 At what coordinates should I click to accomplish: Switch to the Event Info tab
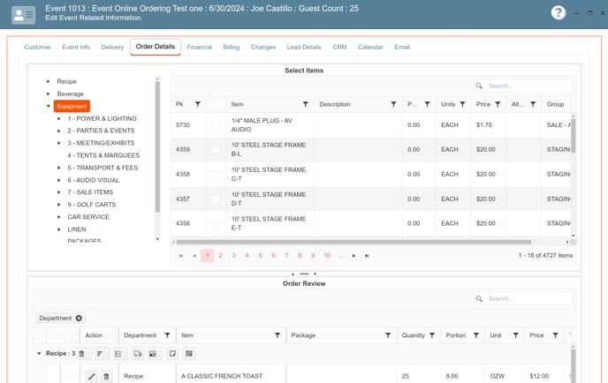[76, 48]
